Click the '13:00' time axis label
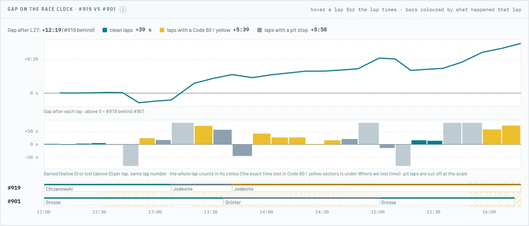Viewport: 529px width, 226px height. [x=155, y=212]
